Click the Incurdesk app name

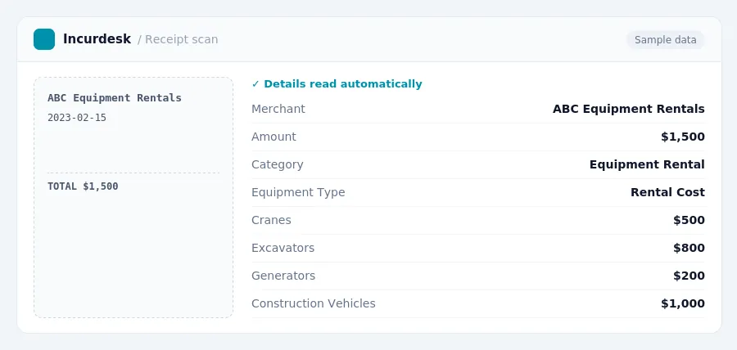(97, 39)
